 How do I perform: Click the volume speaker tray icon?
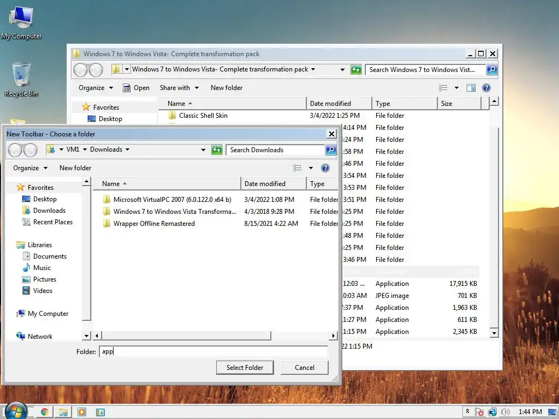click(505, 412)
